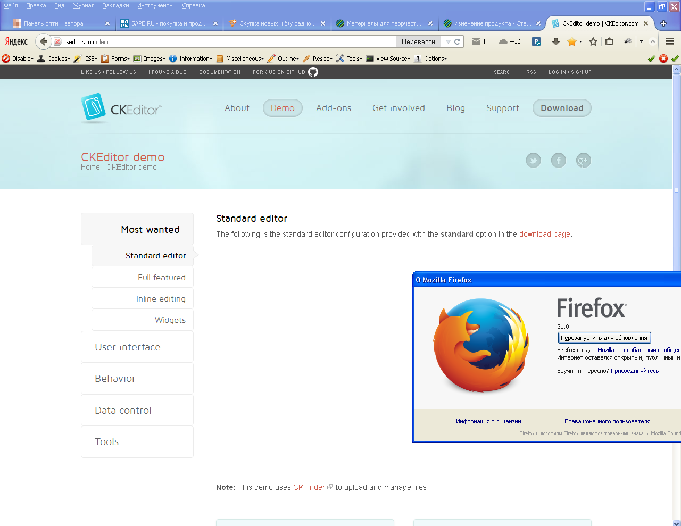Click the rightmost green checkmark on the developer toolbar
681x526 pixels.
coord(675,59)
